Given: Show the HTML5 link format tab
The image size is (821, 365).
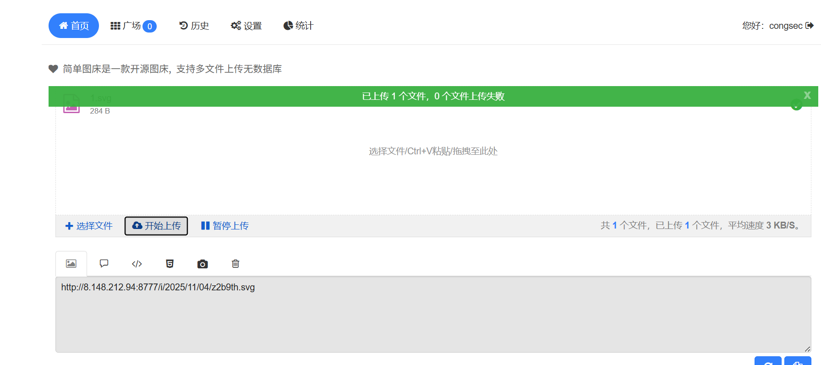Looking at the screenshot, I should [x=170, y=264].
